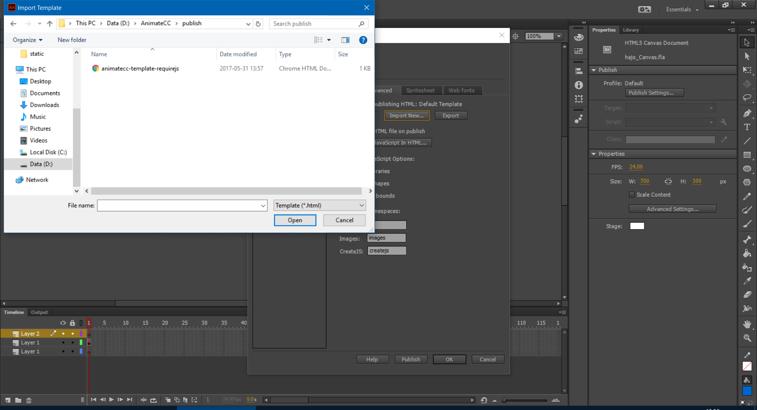Switch to the Library tab
The height and width of the screenshot is (410, 757).
pos(630,30)
